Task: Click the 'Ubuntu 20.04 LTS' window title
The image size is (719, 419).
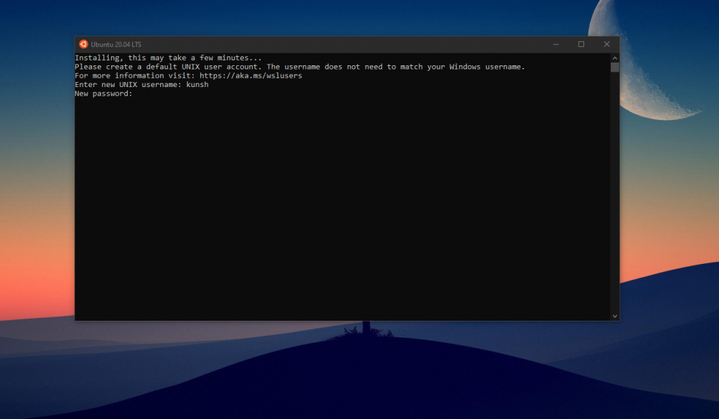Action: point(116,44)
